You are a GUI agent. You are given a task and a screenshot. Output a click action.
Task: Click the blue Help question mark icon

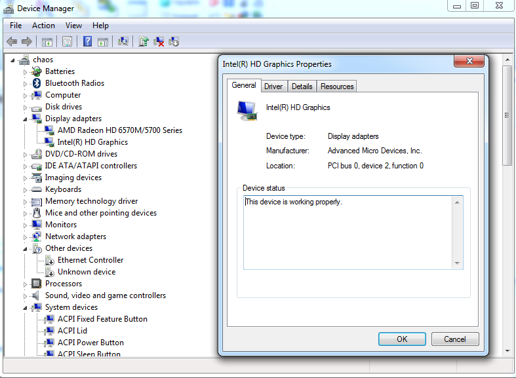88,41
